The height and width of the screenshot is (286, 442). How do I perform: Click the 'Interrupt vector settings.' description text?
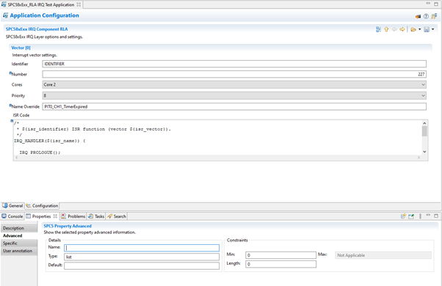35,55
